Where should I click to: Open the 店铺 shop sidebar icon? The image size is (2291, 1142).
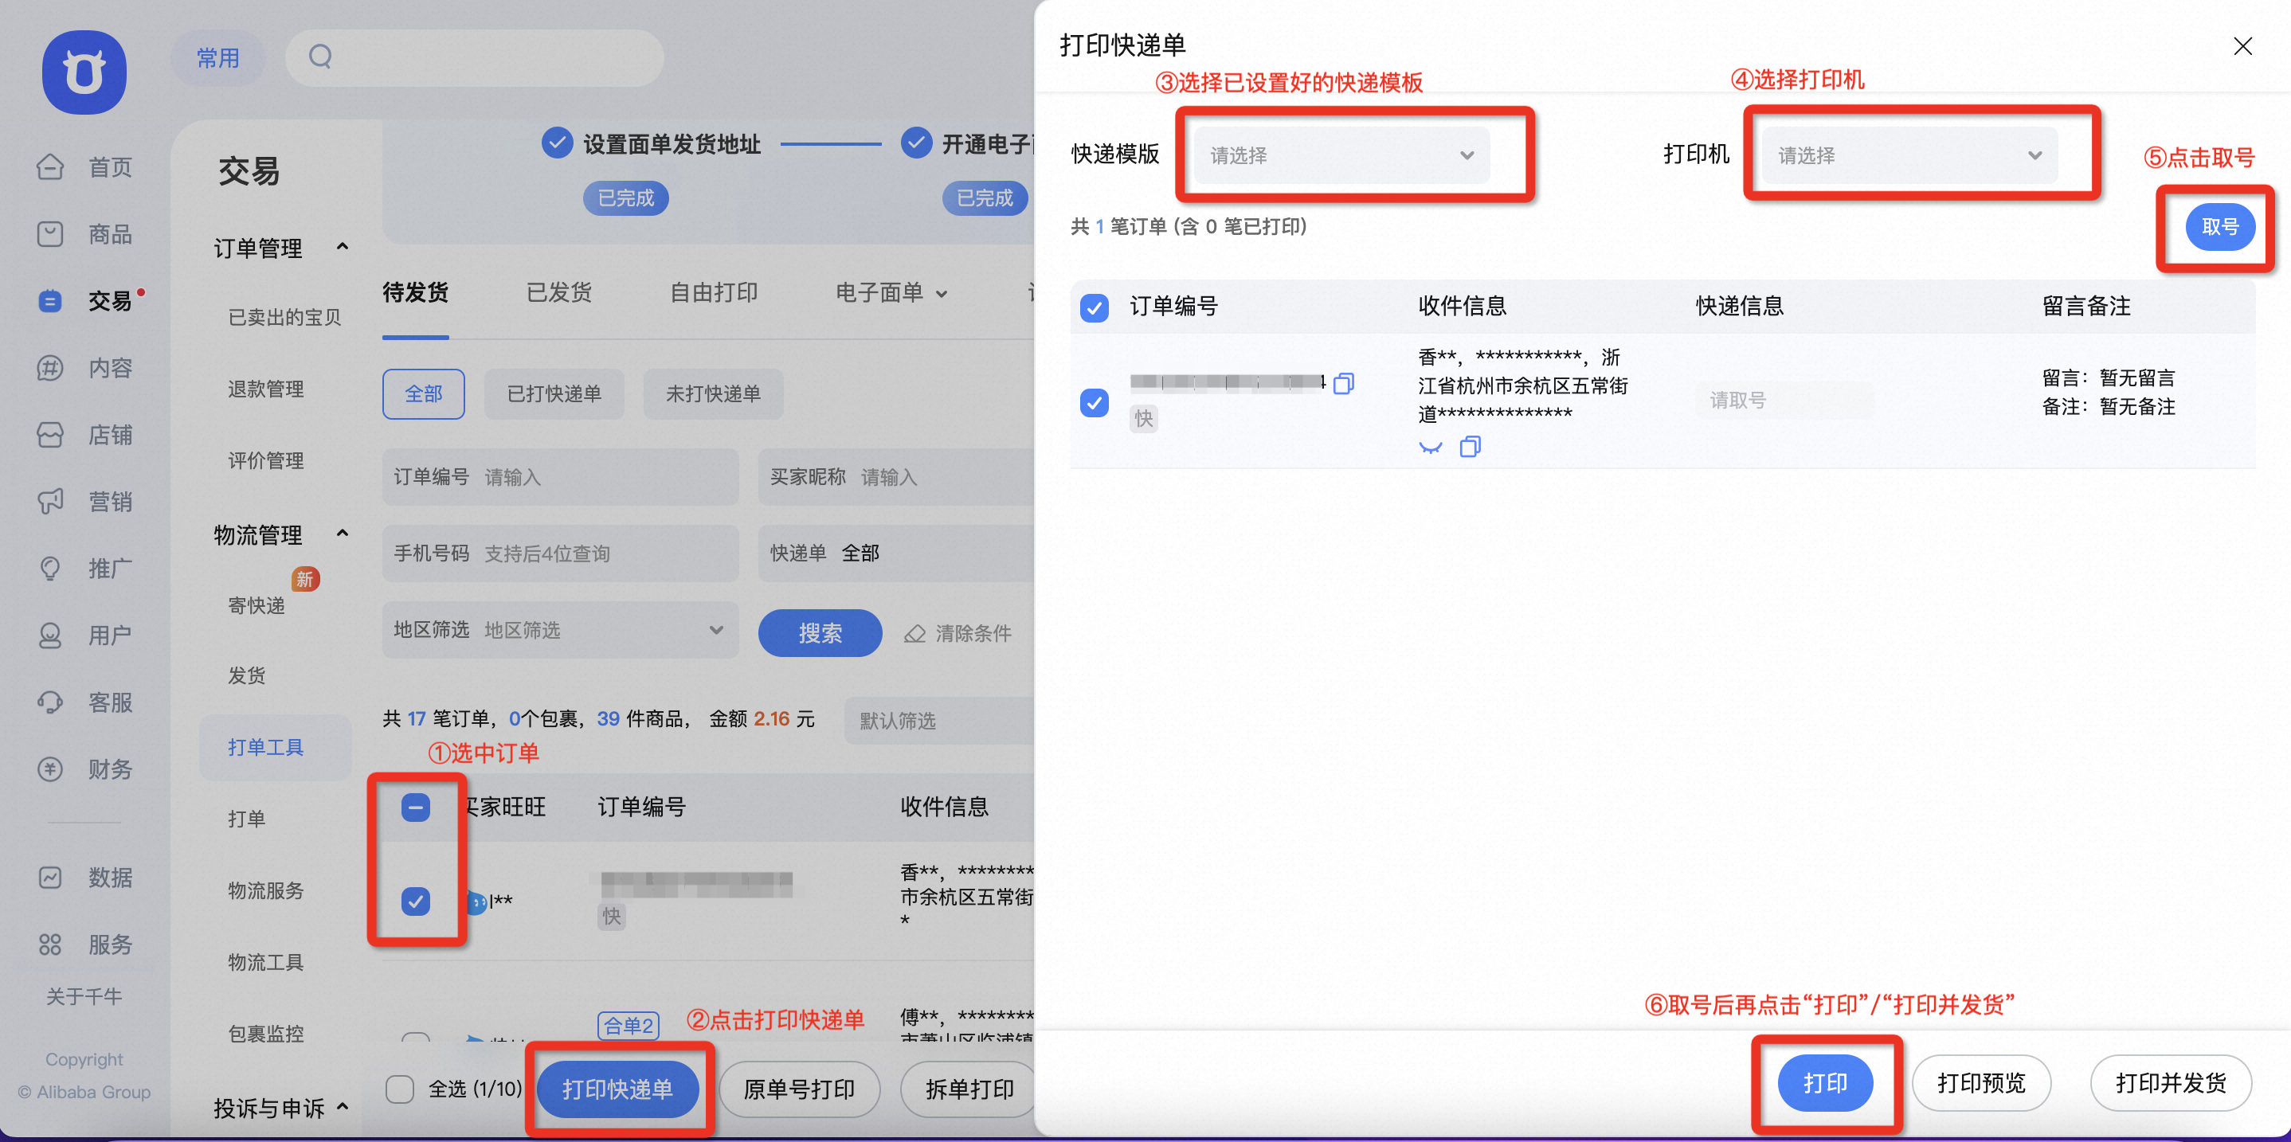50,434
